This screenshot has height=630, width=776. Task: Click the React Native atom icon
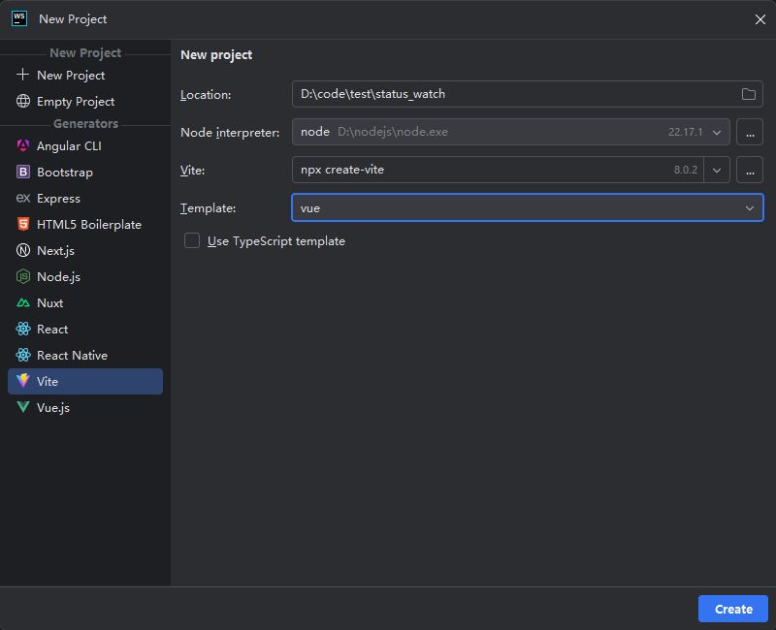click(22, 355)
